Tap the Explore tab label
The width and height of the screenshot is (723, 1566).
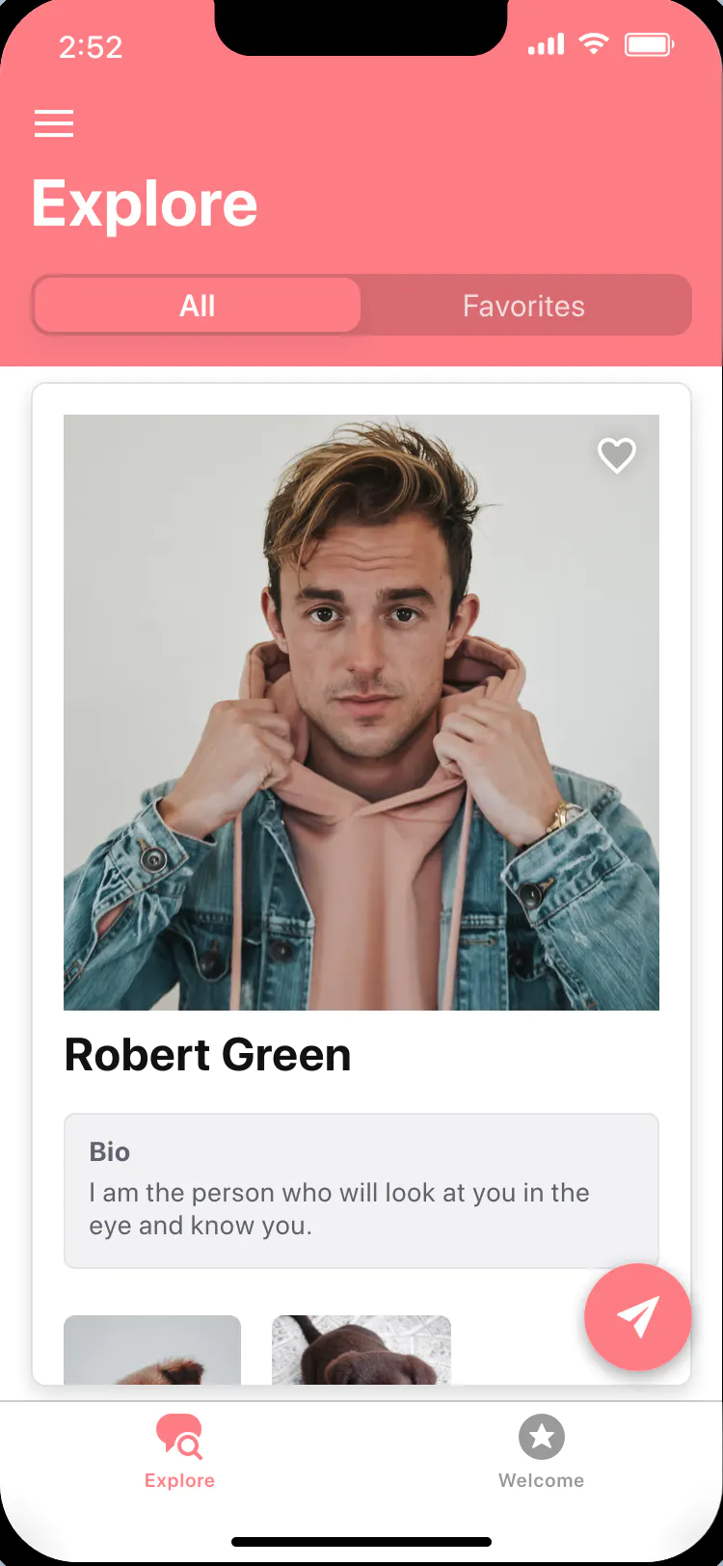(x=179, y=1480)
